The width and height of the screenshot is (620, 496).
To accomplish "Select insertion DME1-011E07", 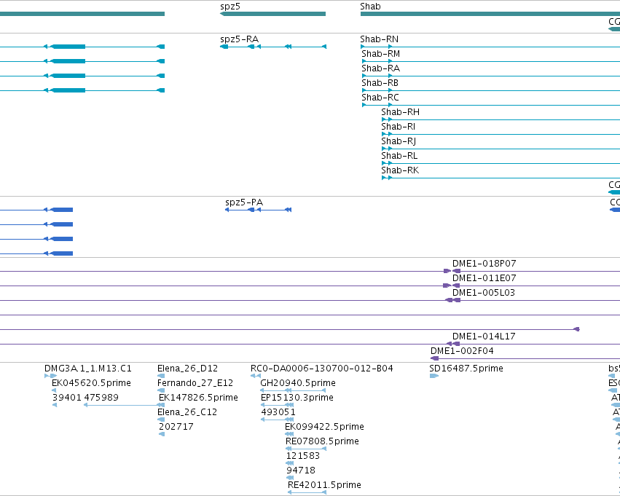I will 484,278.
